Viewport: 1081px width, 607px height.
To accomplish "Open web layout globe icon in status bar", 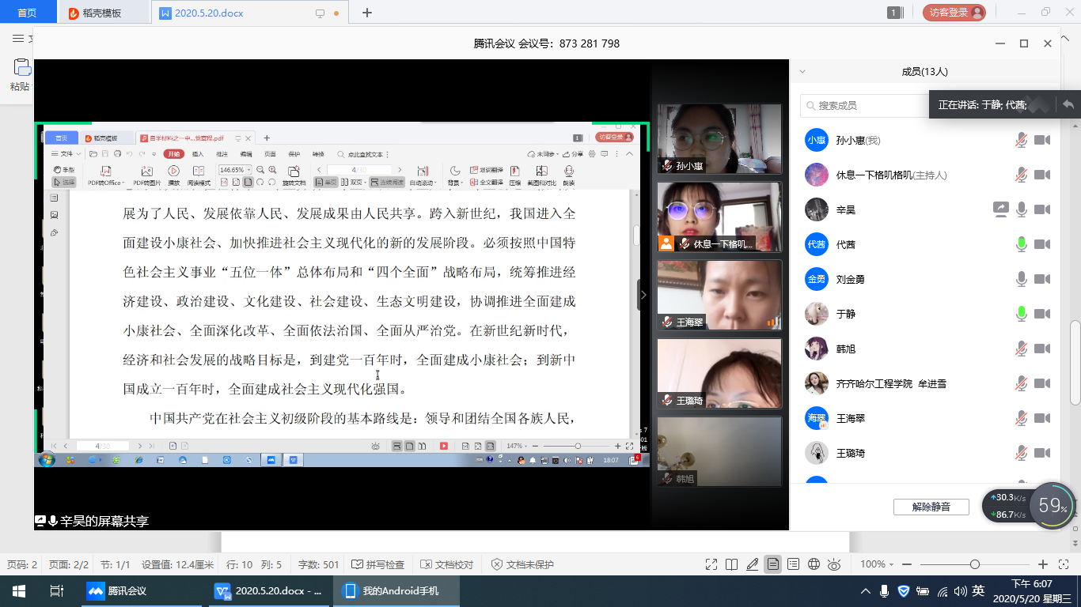I will coord(814,564).
